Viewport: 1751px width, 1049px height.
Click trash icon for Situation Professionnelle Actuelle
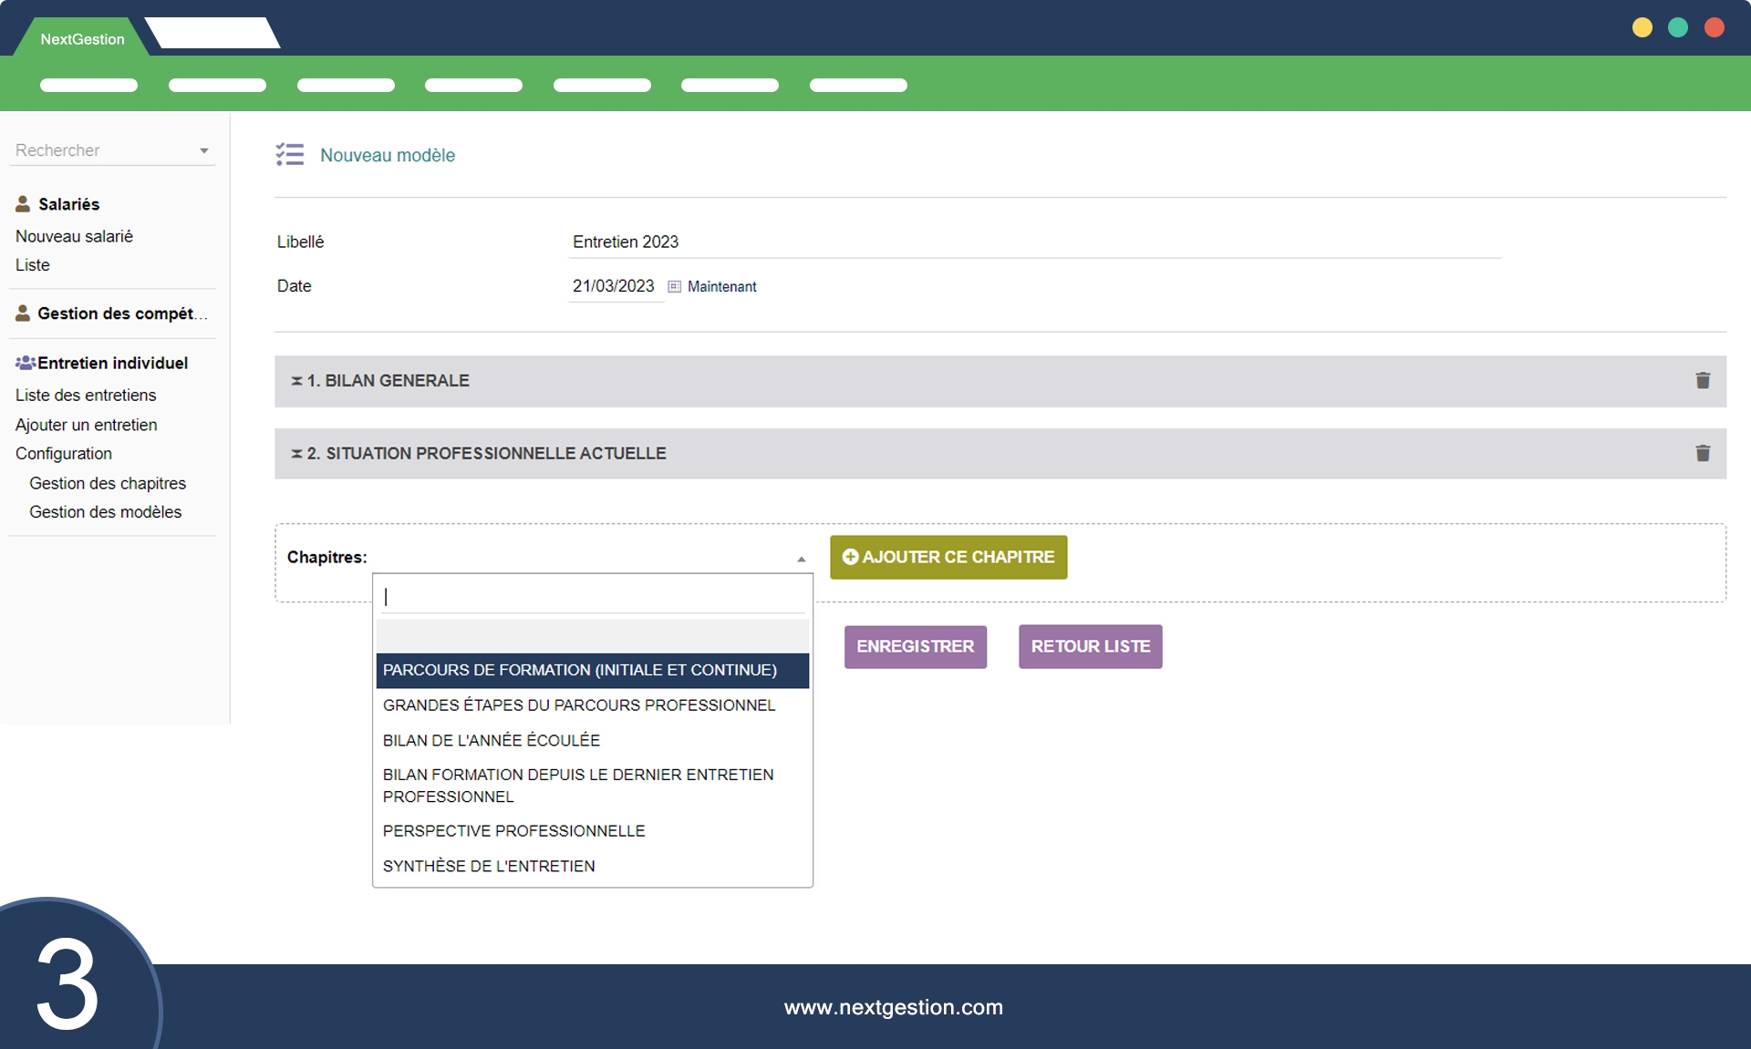tap(1702, 454)
